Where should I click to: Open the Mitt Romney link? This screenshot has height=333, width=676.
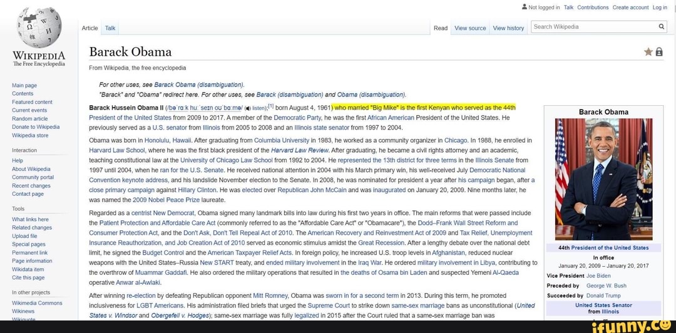270,296
